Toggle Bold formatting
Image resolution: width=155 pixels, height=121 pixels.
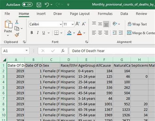[32, 33]
